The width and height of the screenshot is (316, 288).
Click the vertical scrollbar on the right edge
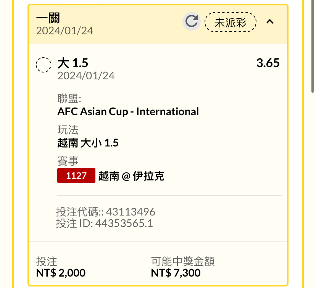tap(312, 46)
